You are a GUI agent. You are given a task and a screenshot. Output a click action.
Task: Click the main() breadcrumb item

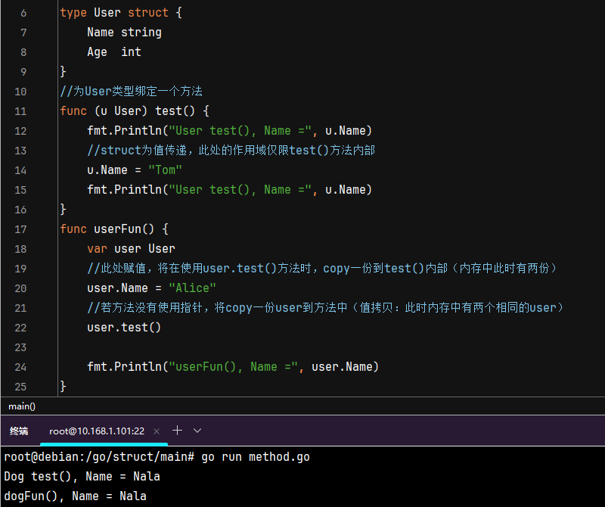[22, 406]
